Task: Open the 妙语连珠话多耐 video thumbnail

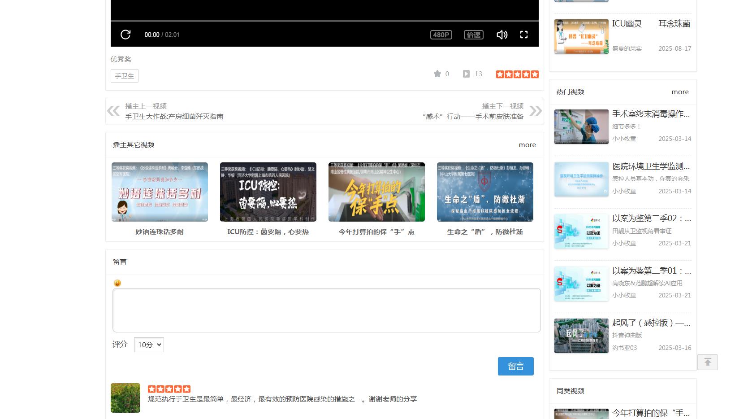Action: point(160,192)
